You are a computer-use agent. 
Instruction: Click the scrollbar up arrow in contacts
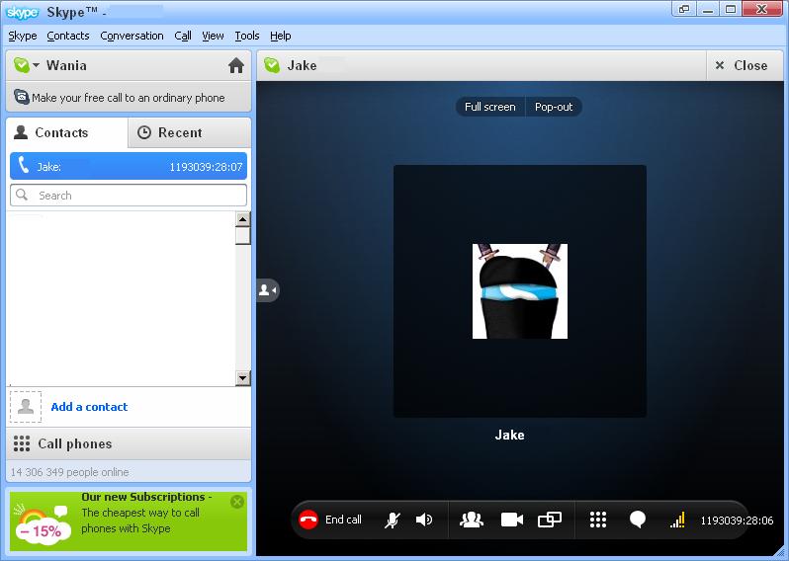[243, 219]
